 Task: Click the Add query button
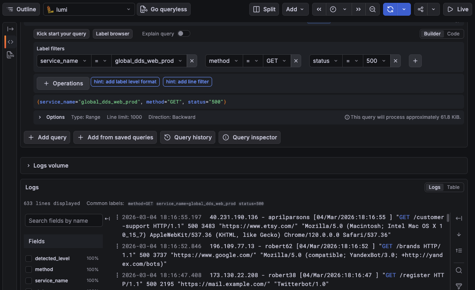[x=47, y=137]
